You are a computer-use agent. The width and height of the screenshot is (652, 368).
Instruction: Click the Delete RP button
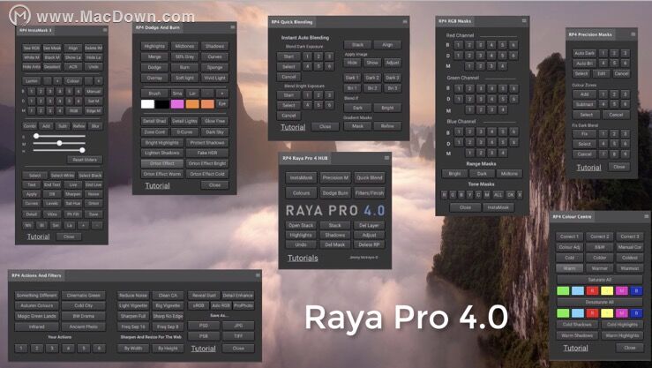click(370, 245)
